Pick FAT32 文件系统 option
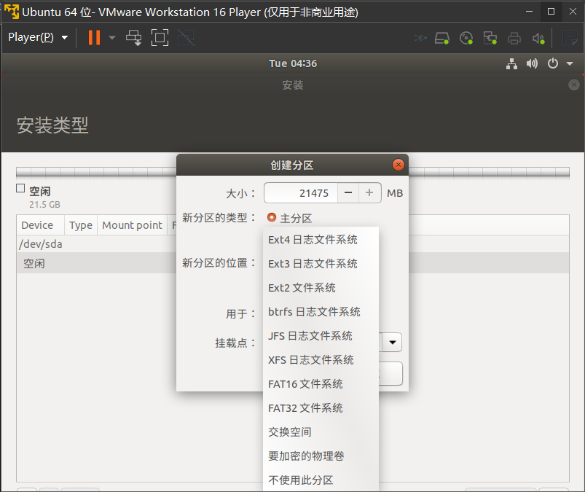The width and height of the screenshot is (585, 492). click(305, 408)
